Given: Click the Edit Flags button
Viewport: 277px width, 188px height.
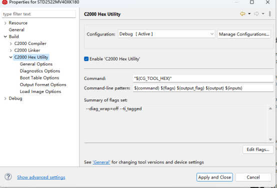Looking at the screenshot, I should pyautogui.click(x=258, y=149).
